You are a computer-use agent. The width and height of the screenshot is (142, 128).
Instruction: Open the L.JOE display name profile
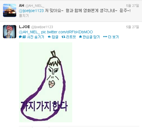24,27
